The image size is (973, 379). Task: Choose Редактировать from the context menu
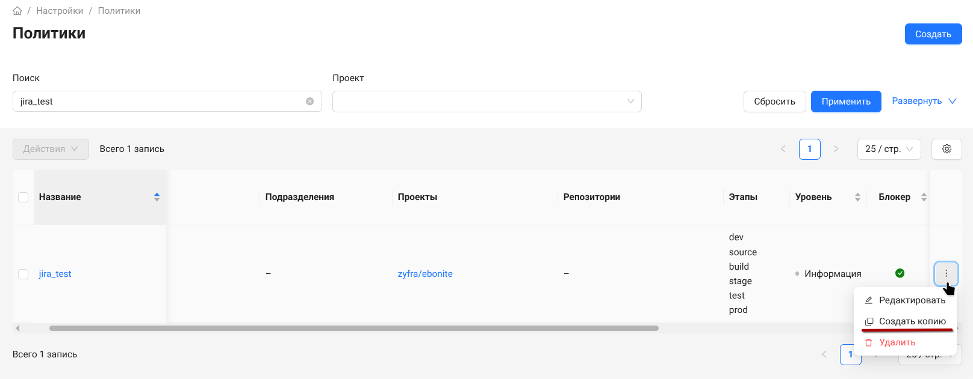pyautogui.click(x=912, y=300)
